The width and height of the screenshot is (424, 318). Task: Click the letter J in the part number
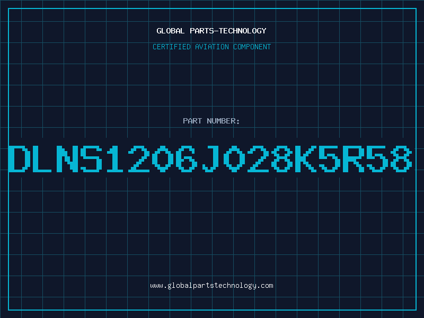coord(210,158)
